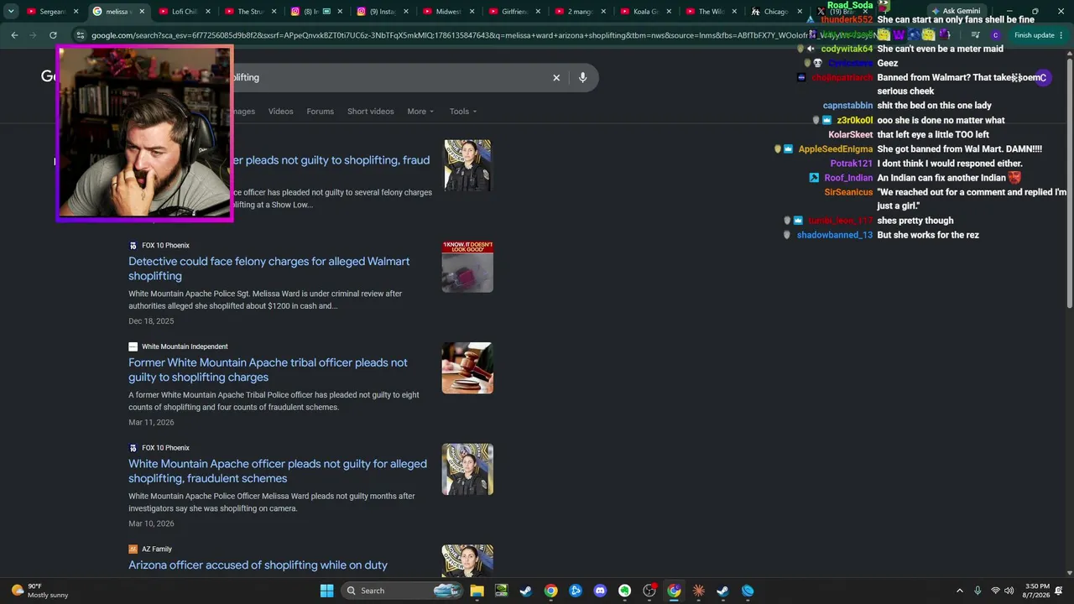Open the clock showing 3:50 PM
This screenshot has width=1074, height=604.
[x=1037, y=591]
